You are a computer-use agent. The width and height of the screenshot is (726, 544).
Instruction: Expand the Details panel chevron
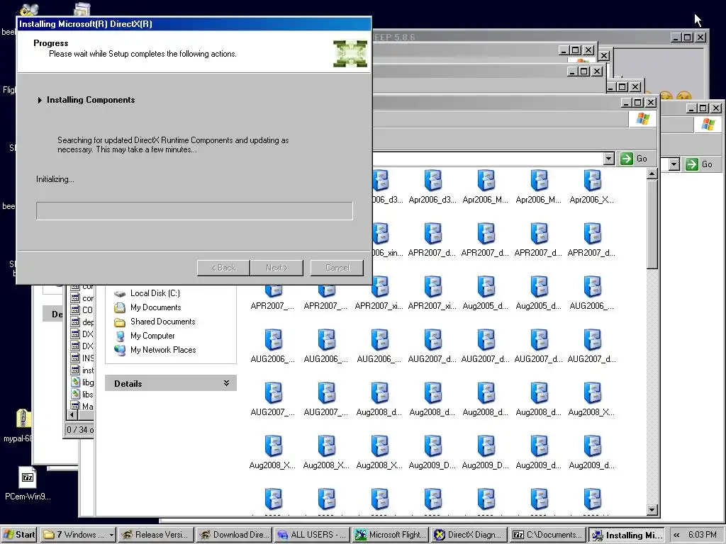pyautogui.click(x=226, y=383)
